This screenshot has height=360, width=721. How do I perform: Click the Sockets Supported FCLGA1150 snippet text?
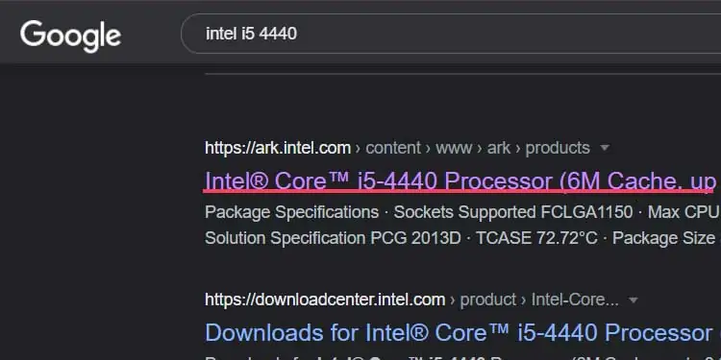click(513, 212)
